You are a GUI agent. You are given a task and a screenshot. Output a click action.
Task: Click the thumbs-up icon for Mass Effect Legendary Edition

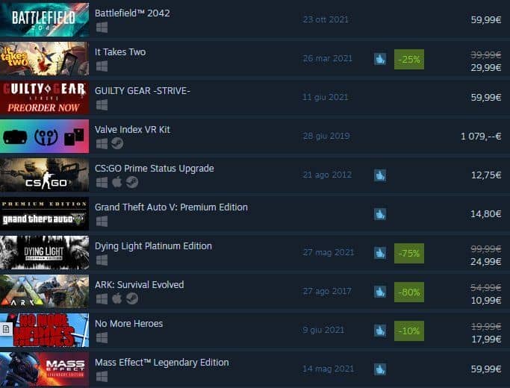pyautogui.click(x=380, y=369)
